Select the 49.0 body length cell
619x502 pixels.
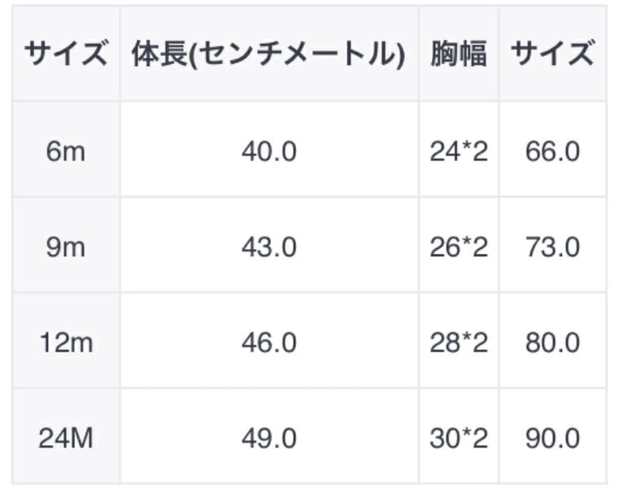pos(268,439)
